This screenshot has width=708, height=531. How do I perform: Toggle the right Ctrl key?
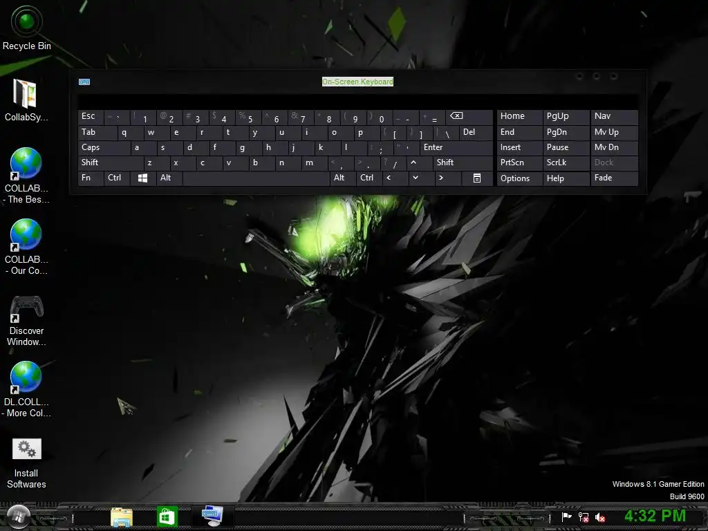point(369,178)
